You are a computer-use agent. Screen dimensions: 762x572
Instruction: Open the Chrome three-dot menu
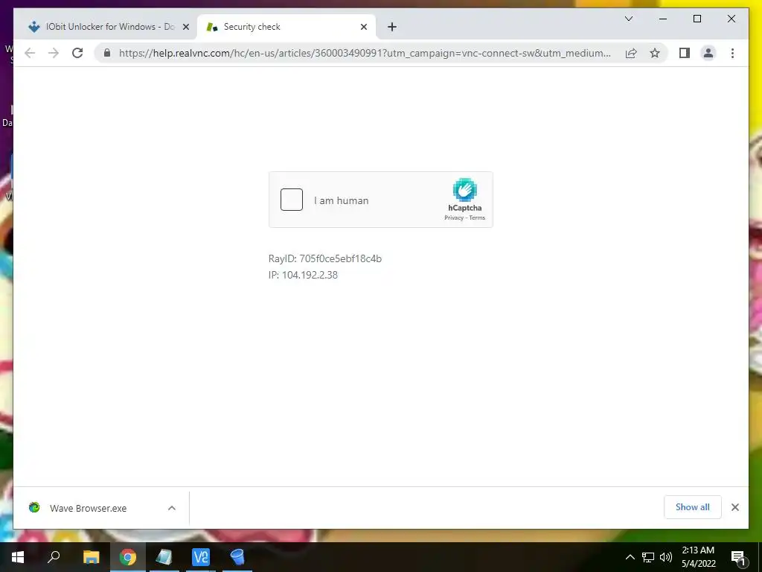pyautogui.click(x=732, y=53)
